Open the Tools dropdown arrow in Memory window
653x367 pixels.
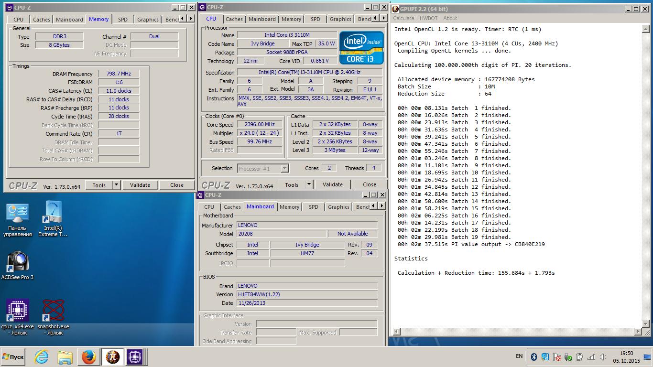coord(116,185)
